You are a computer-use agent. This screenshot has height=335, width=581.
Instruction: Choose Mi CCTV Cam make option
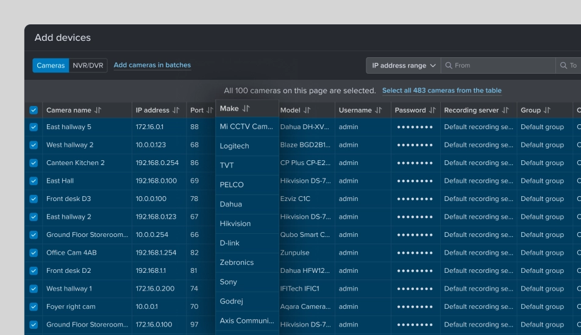pos(247,127)
